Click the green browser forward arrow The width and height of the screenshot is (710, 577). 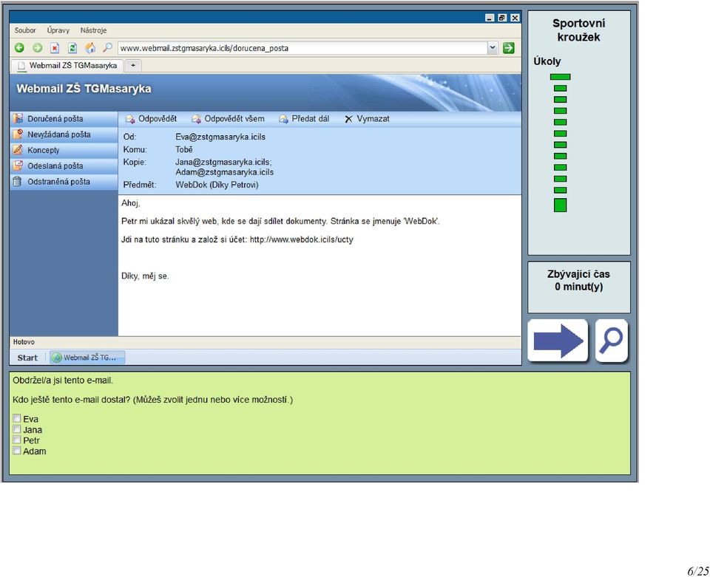pos(37,47)
